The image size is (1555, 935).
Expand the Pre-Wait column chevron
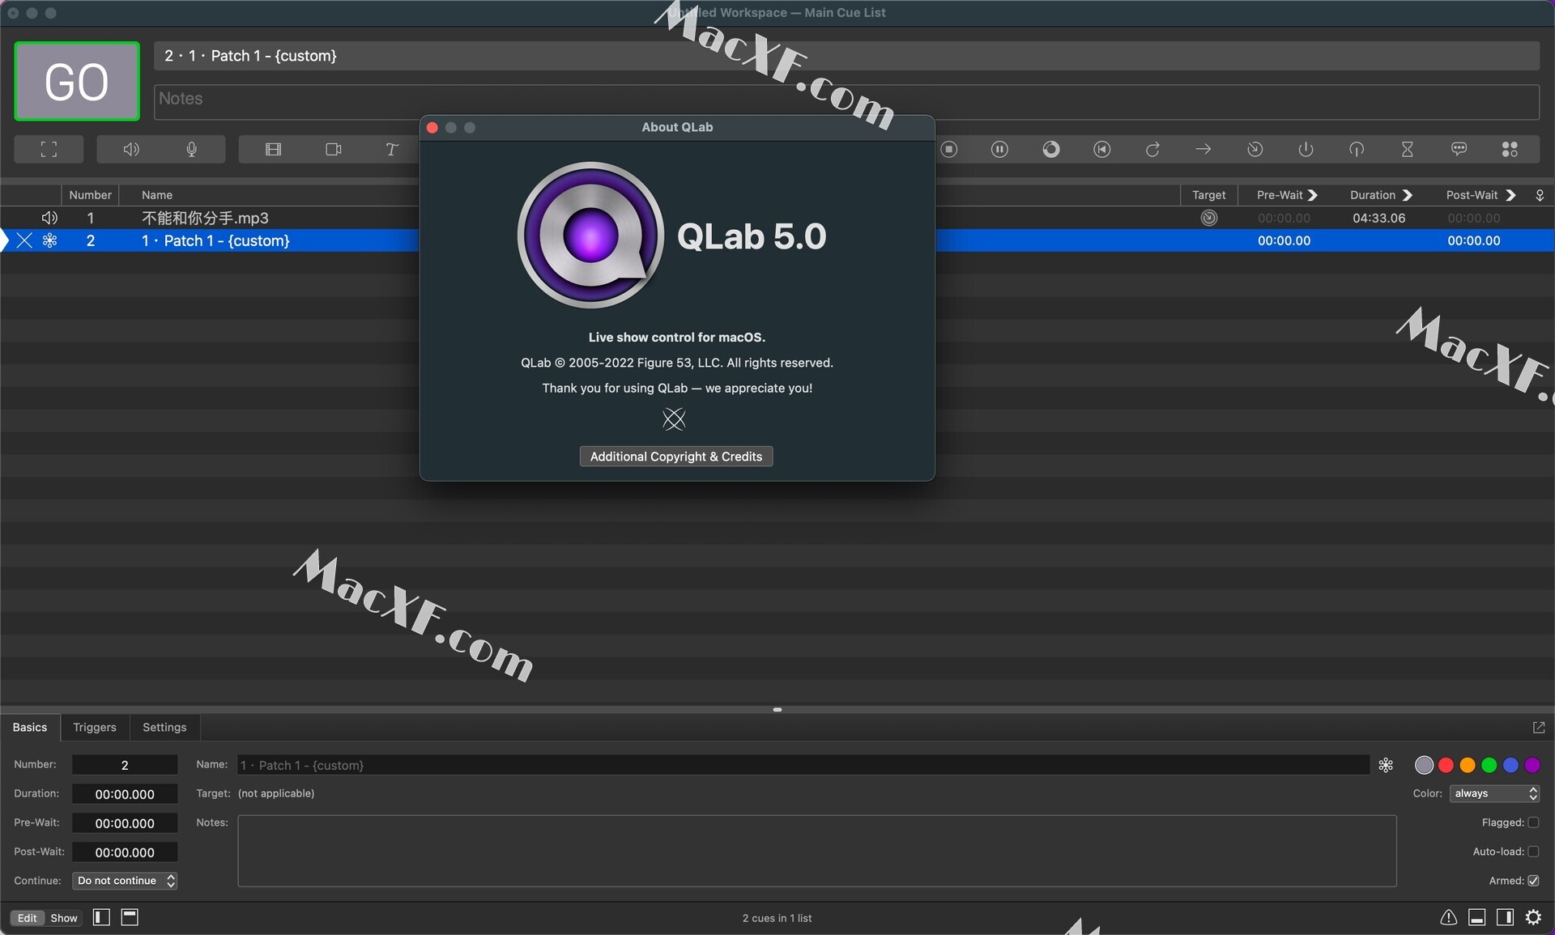point(1313,195)
